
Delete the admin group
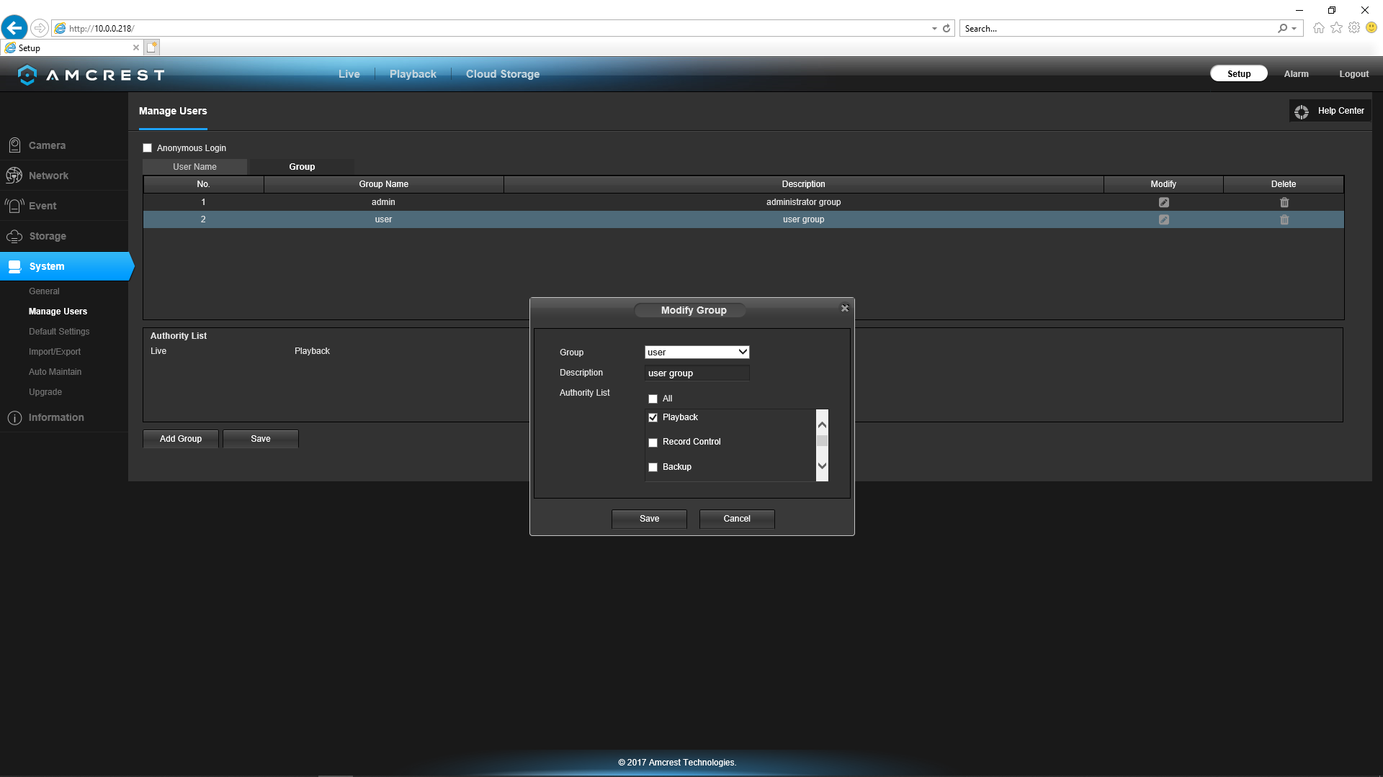[1284, 203]
